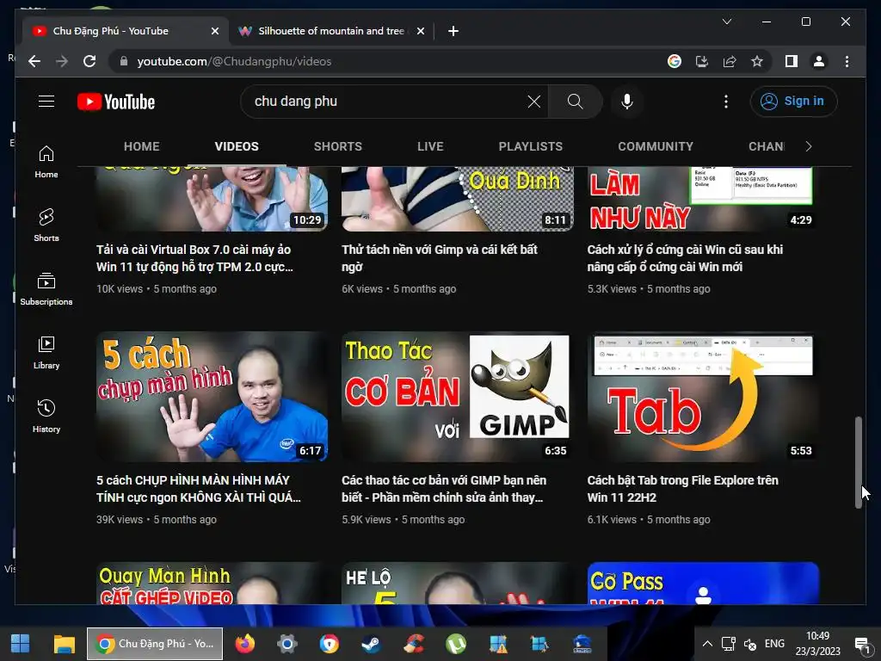Click the YouTube logo
This screenshot has width=881, height=661.
[x=116, y=102]
